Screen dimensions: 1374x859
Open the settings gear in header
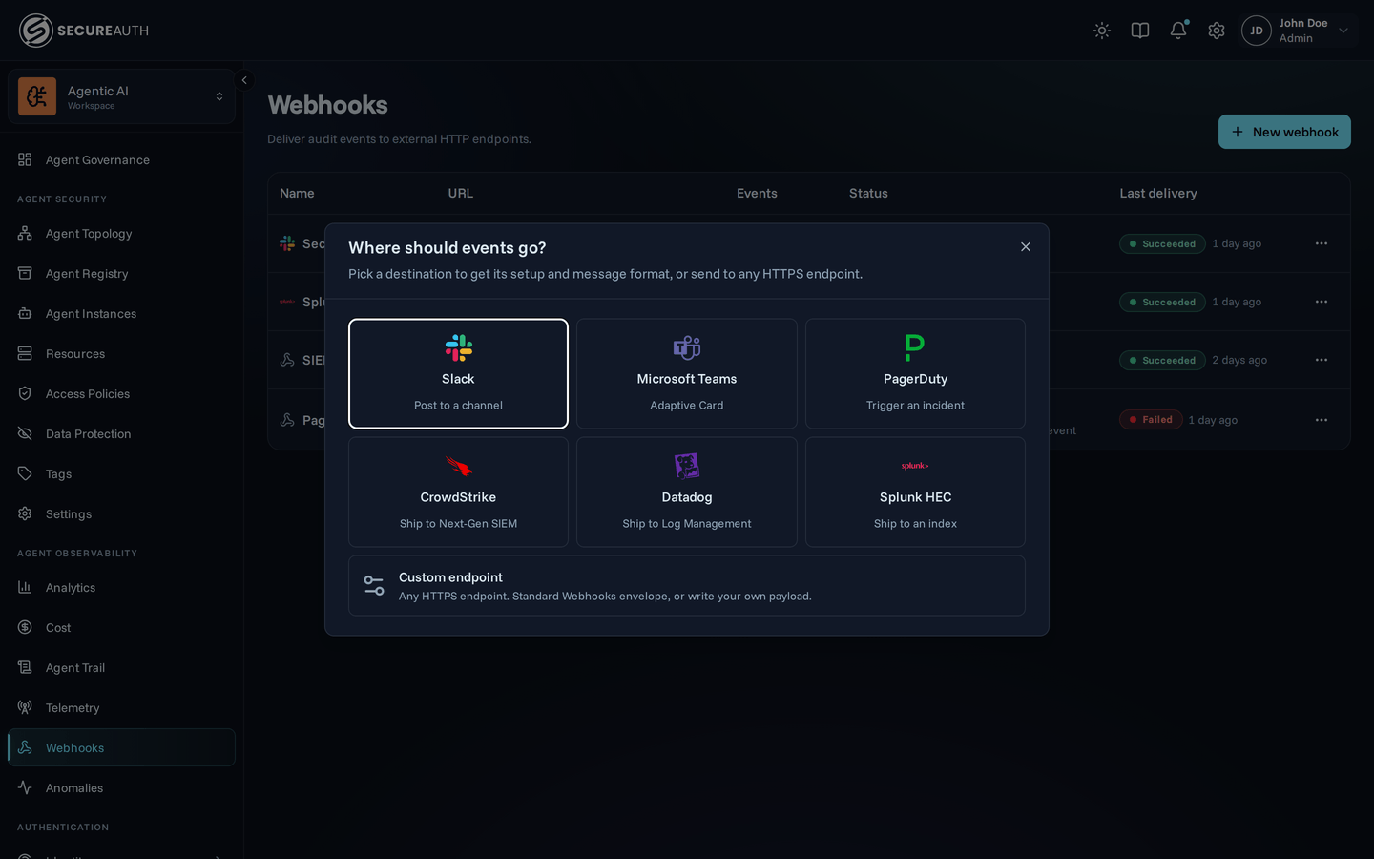(1217, 31)
